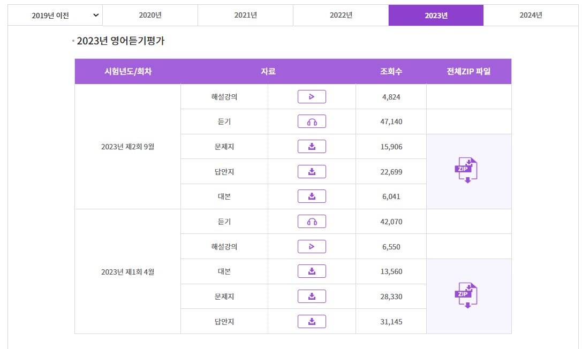This screenshot has width=582, height=349.
Task: Open 듣기 headphone audio for 제1회 4월
Action: click(312, 222)
